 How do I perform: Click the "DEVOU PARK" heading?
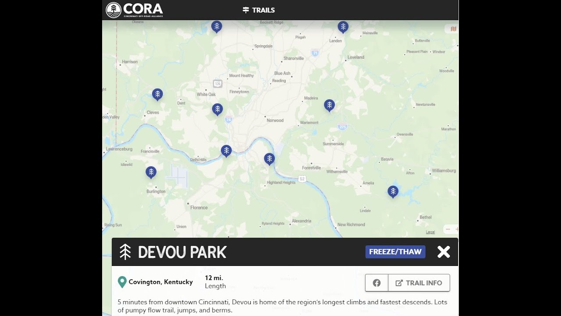(x=182, y=252)
